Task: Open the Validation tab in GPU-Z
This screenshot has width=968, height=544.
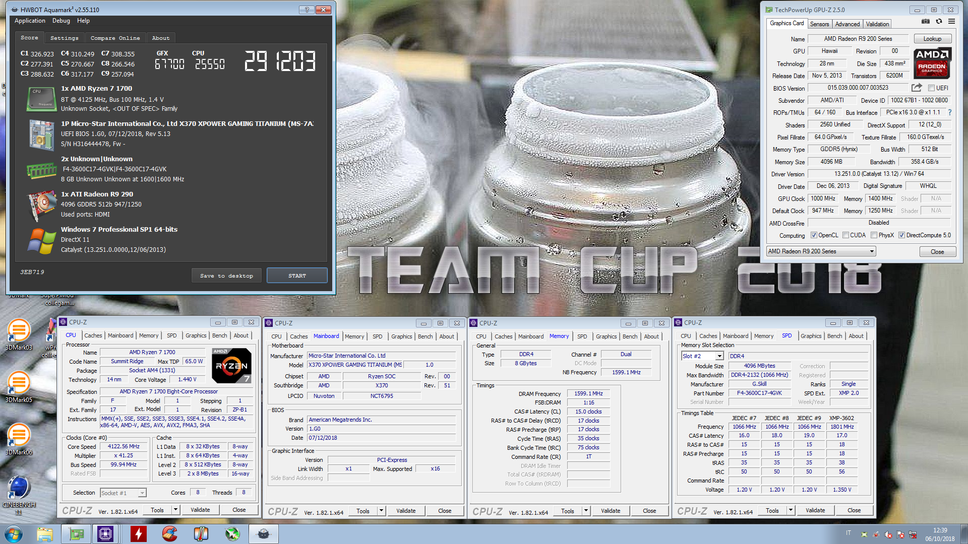Action: 877,24
